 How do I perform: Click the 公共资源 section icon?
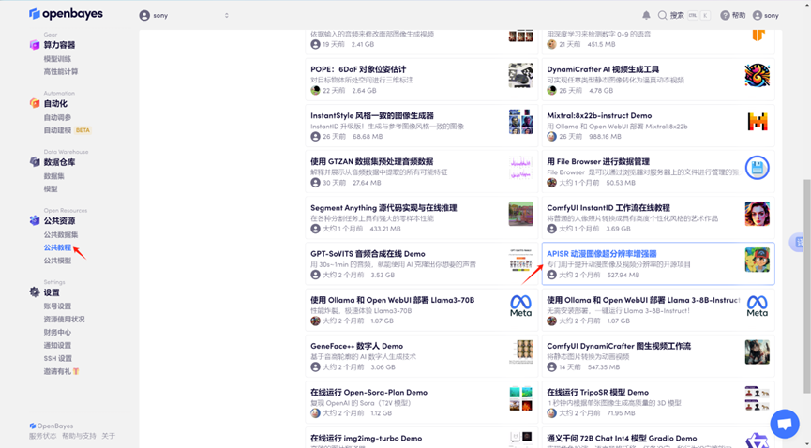click(x=34, y=220)
